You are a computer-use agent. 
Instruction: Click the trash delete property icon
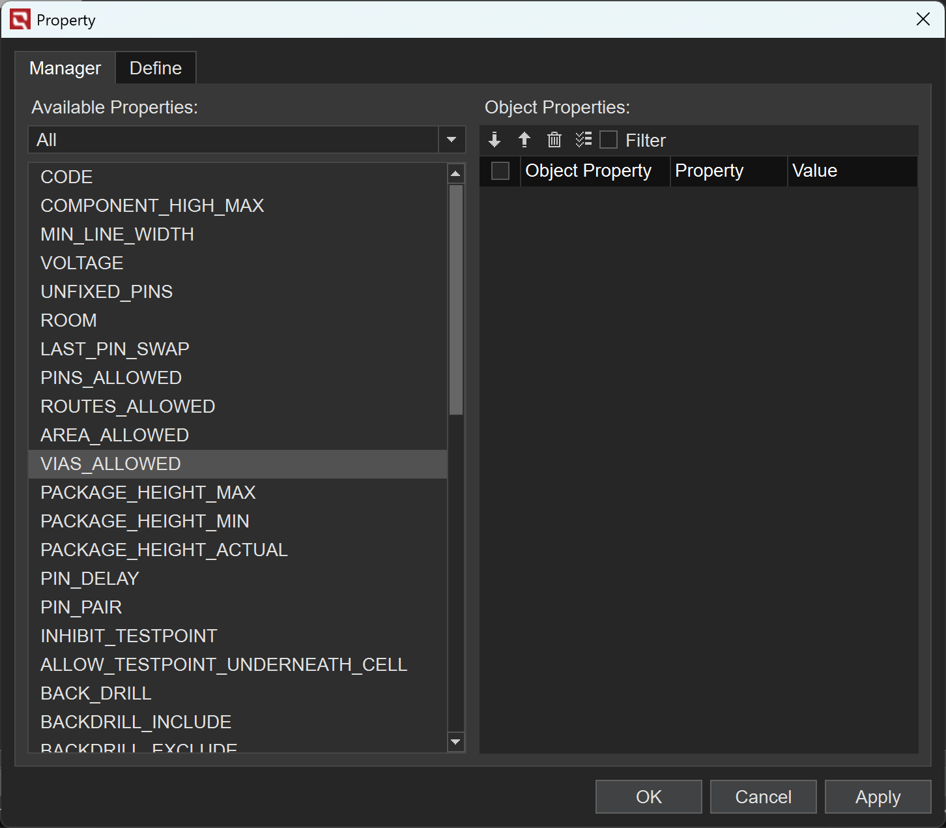[x=554, y=140]
